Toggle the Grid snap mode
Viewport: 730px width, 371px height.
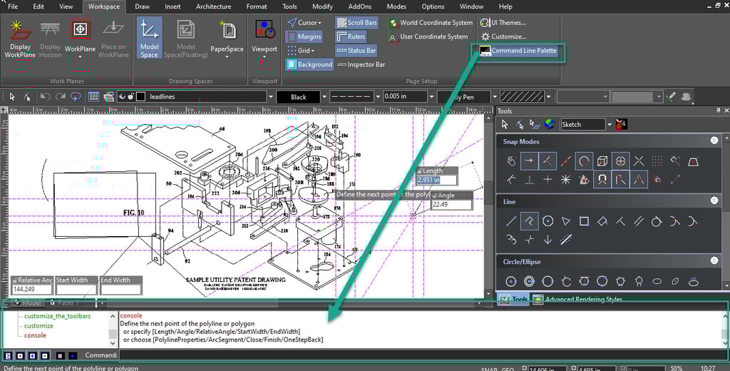pos(657,161)
